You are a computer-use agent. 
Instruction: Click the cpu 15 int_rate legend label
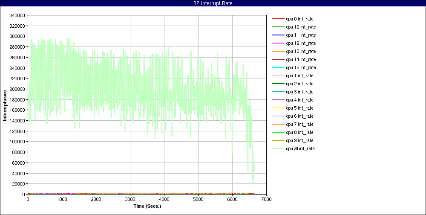[301, 67]
